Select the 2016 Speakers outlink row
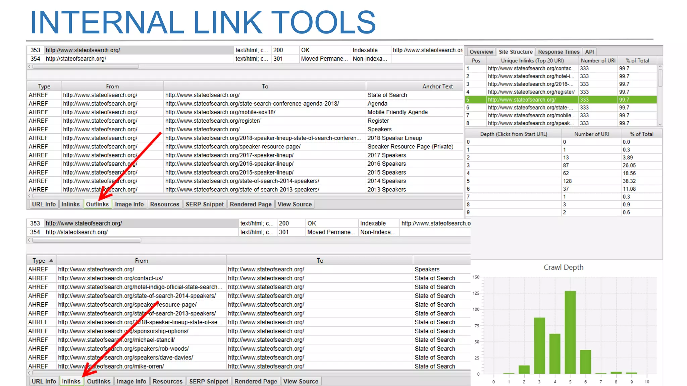This screenshot has height=386, width=687. (x=245, y=164)
